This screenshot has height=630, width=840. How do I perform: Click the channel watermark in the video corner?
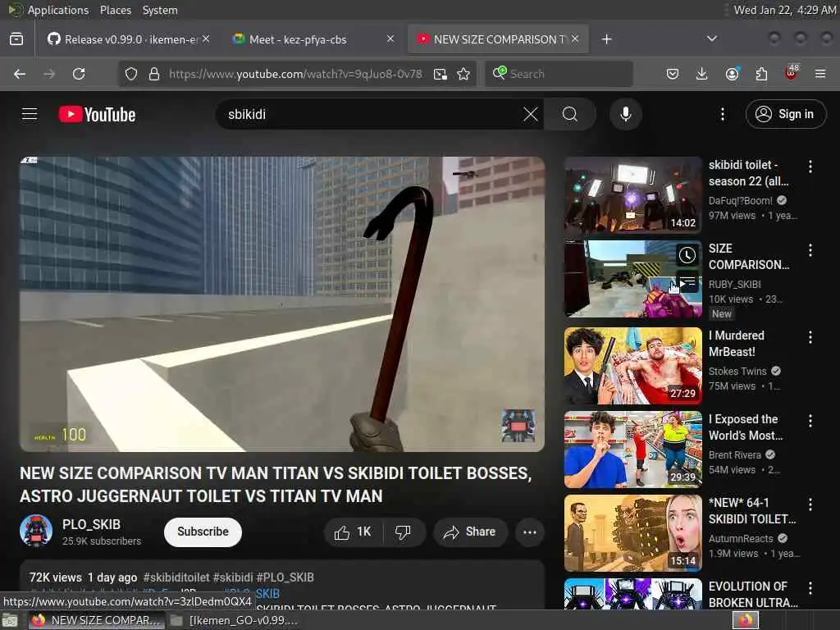pos(518,426)
